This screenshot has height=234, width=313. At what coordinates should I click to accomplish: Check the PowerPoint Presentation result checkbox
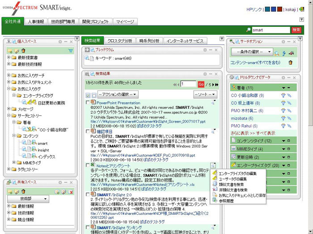(88, 102)
